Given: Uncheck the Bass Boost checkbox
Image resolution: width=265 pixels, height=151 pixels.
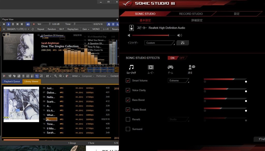Looking at the screenshot, I should (128, 100).
